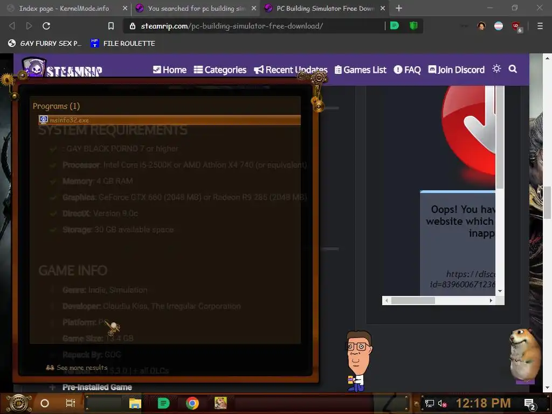Click the page scroll up arrow

(x=548, y=58)
